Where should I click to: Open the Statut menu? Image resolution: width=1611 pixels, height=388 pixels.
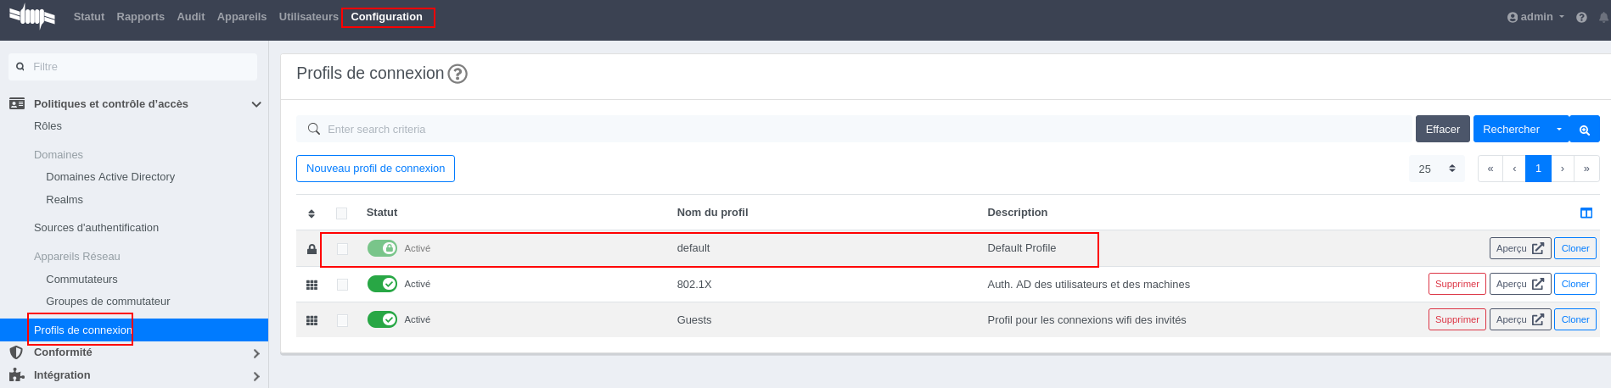click(89, 17)
